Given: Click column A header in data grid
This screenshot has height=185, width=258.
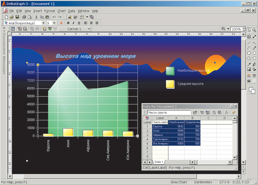Looking at the screenshot, I should 176,118.
